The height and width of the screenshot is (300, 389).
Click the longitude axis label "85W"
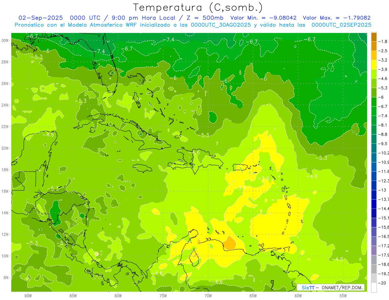coord(73,296)
